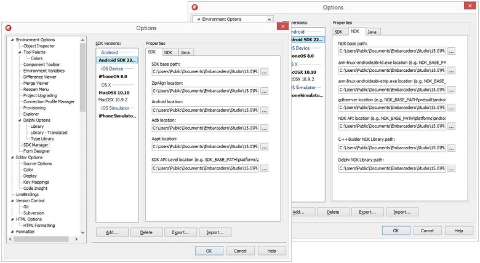Viewport: 480px width, 263px height.
Task: Browse for Adb location
Action: coord(265,128)
